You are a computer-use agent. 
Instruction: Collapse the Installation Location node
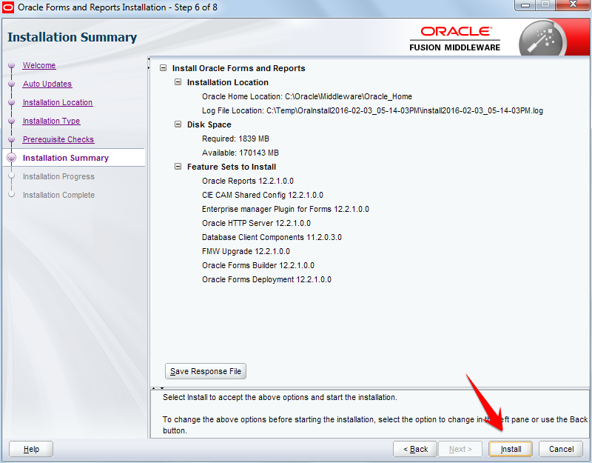178,82
